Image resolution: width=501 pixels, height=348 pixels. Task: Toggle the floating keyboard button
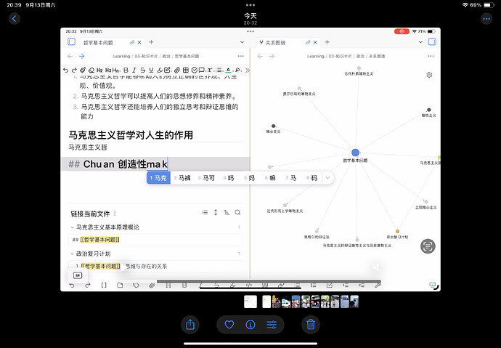tap(78, 275)
